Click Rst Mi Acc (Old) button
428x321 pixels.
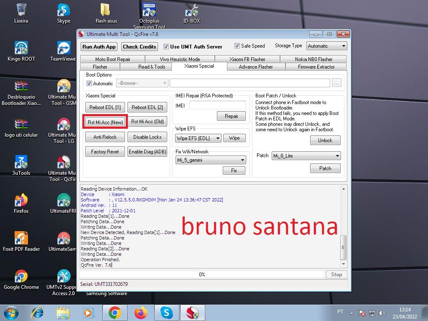click(x=148, y=122)
